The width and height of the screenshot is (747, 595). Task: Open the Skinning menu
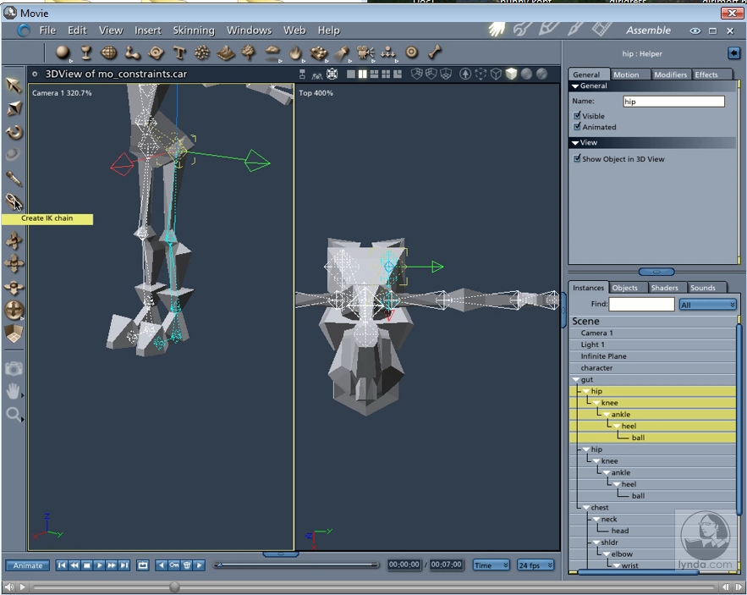[194, 30]
